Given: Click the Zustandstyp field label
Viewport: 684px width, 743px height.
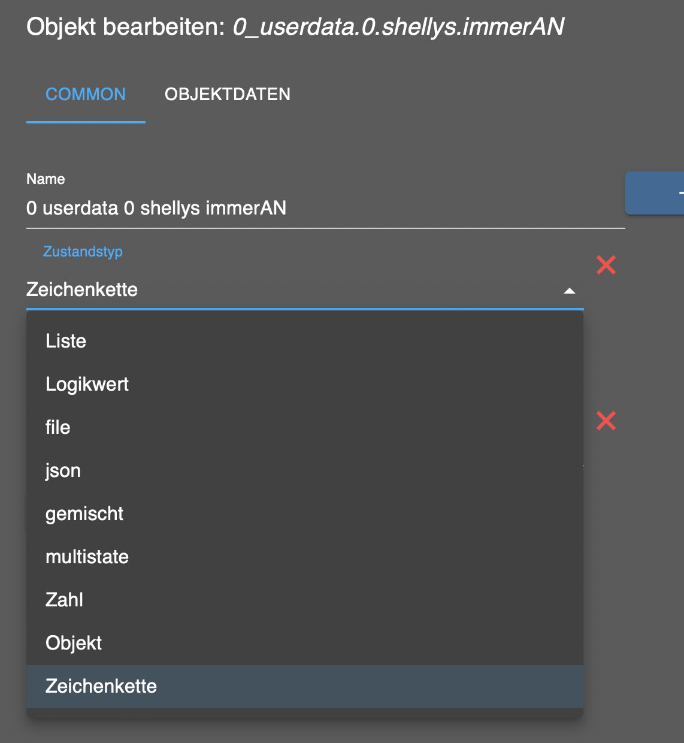Looking at the screenshot, I should tap(83, 252).
